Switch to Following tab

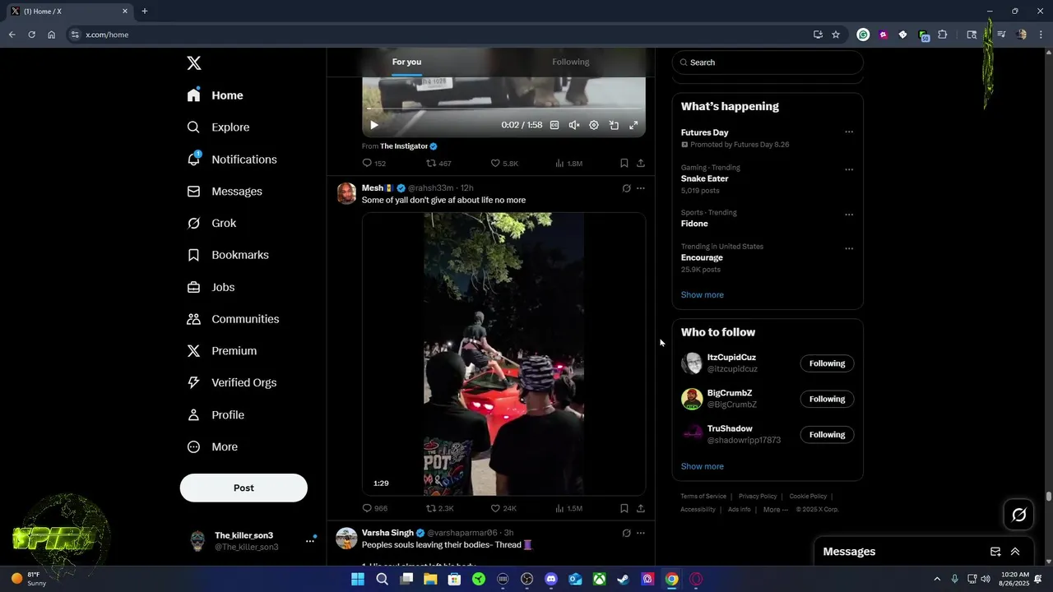pyautogui.click(x=571, y=62)
